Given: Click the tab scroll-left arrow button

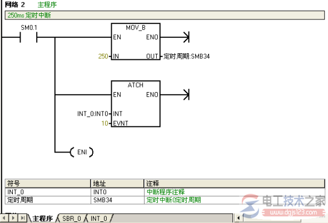Looking at the screenshot, I should [4, 218].
